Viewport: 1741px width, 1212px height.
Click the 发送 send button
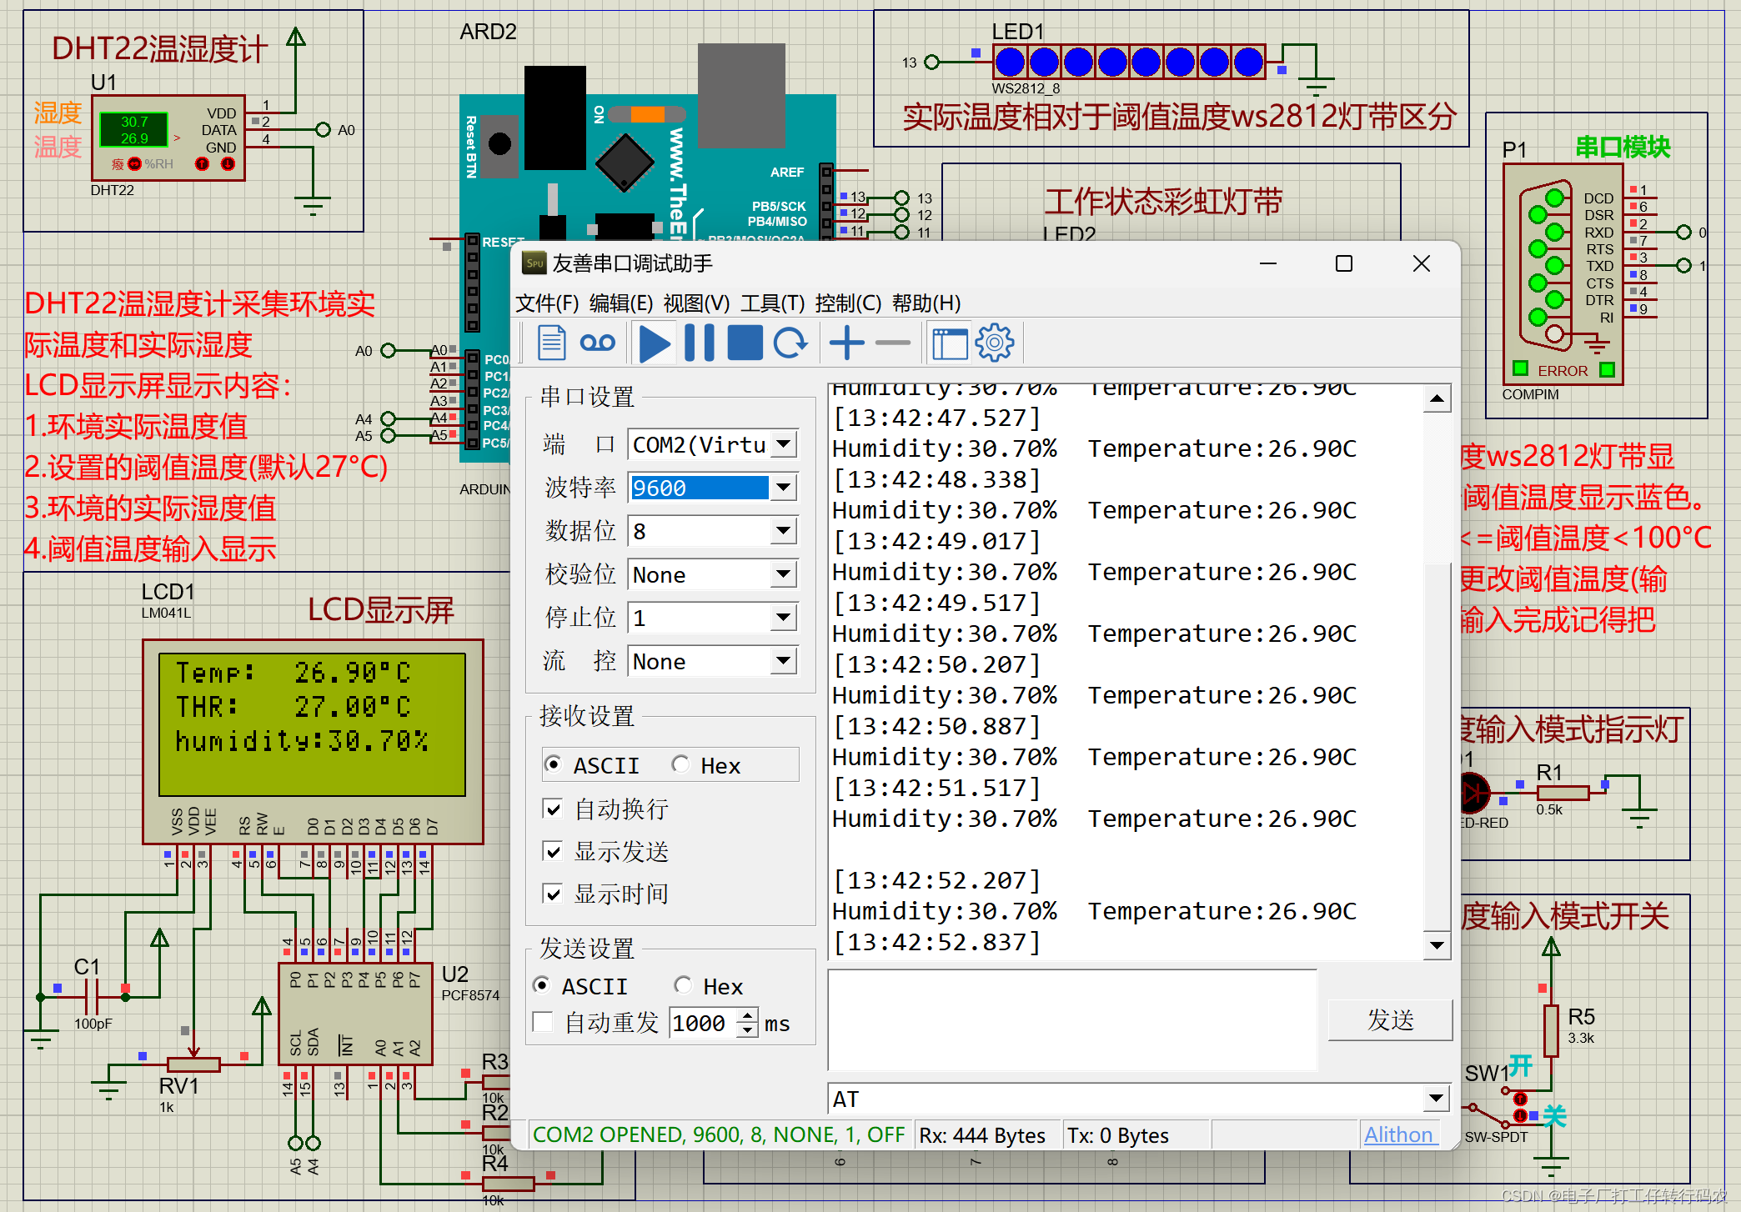point(1390,1019)
